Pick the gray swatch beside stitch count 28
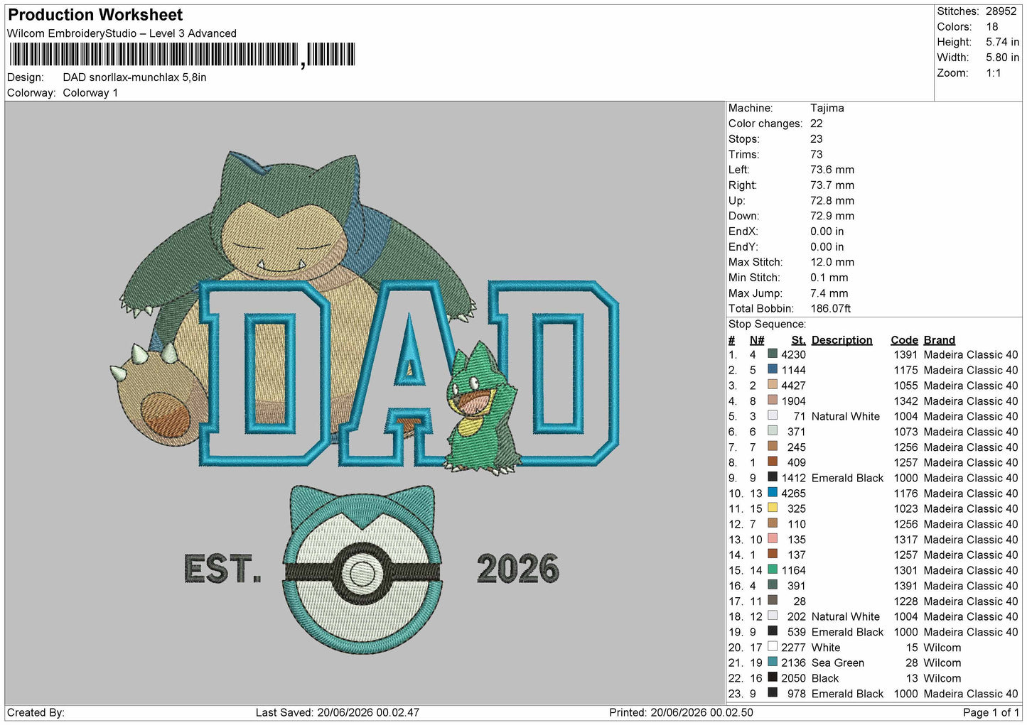 [773, 600]
